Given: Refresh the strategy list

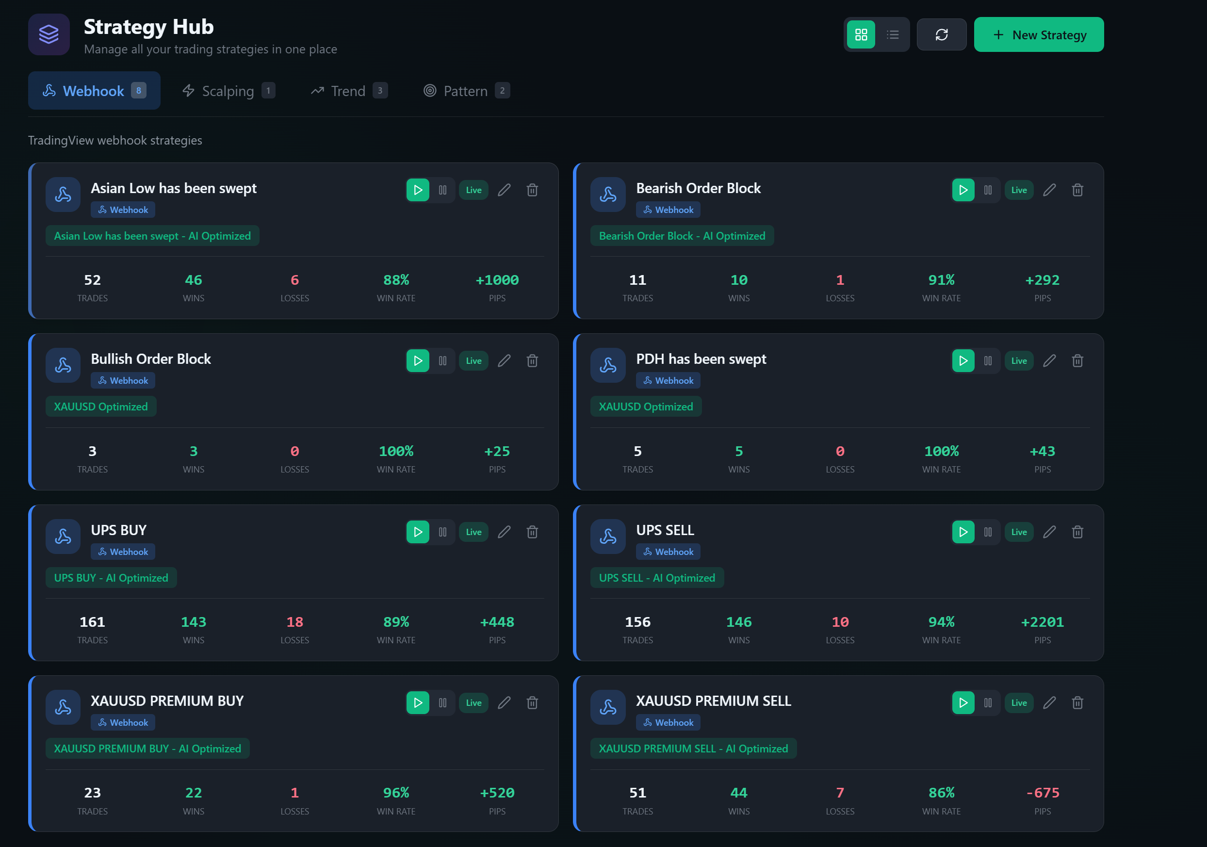Looking at the screenshot, I should [x=941, y=34].
